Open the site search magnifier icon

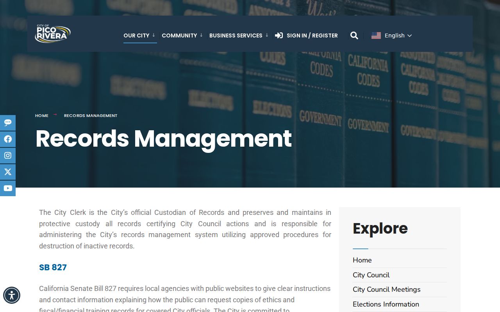[x=354, y=35]
